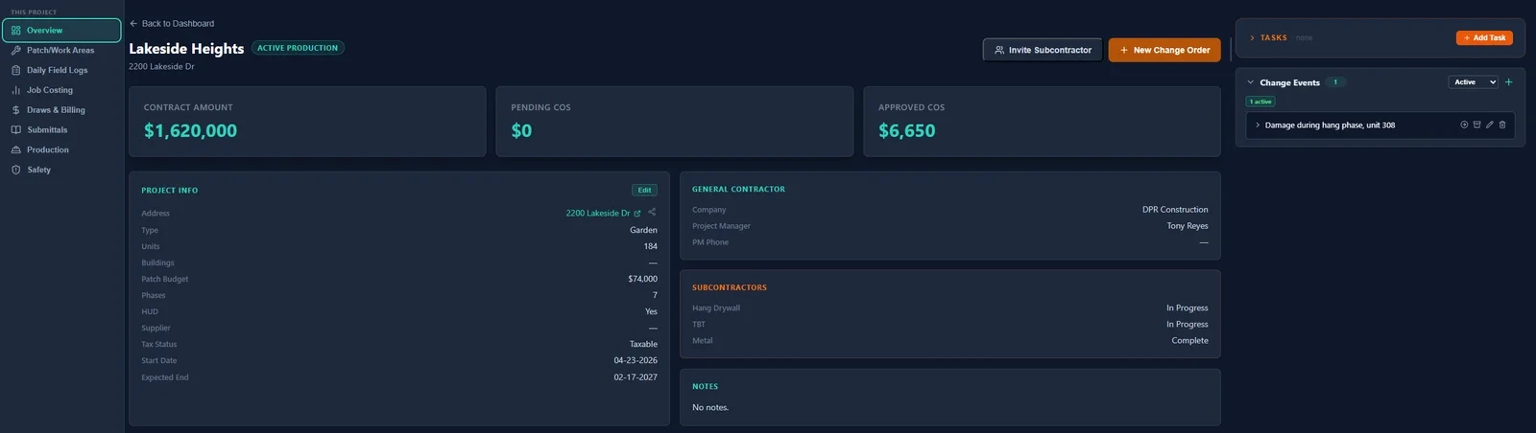Click Invite Subcontractor button
Image resolution: width=1536 pixels, height=433 pixels.
[1043, 50]
